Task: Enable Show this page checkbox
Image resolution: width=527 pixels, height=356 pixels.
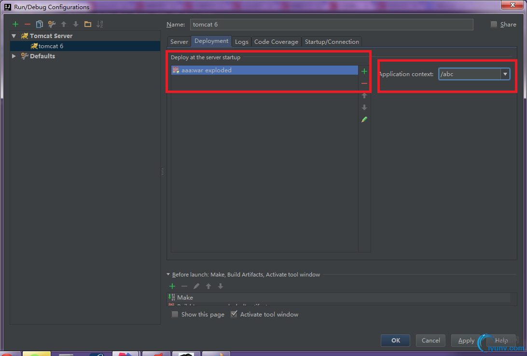Action: click(175, 315)
